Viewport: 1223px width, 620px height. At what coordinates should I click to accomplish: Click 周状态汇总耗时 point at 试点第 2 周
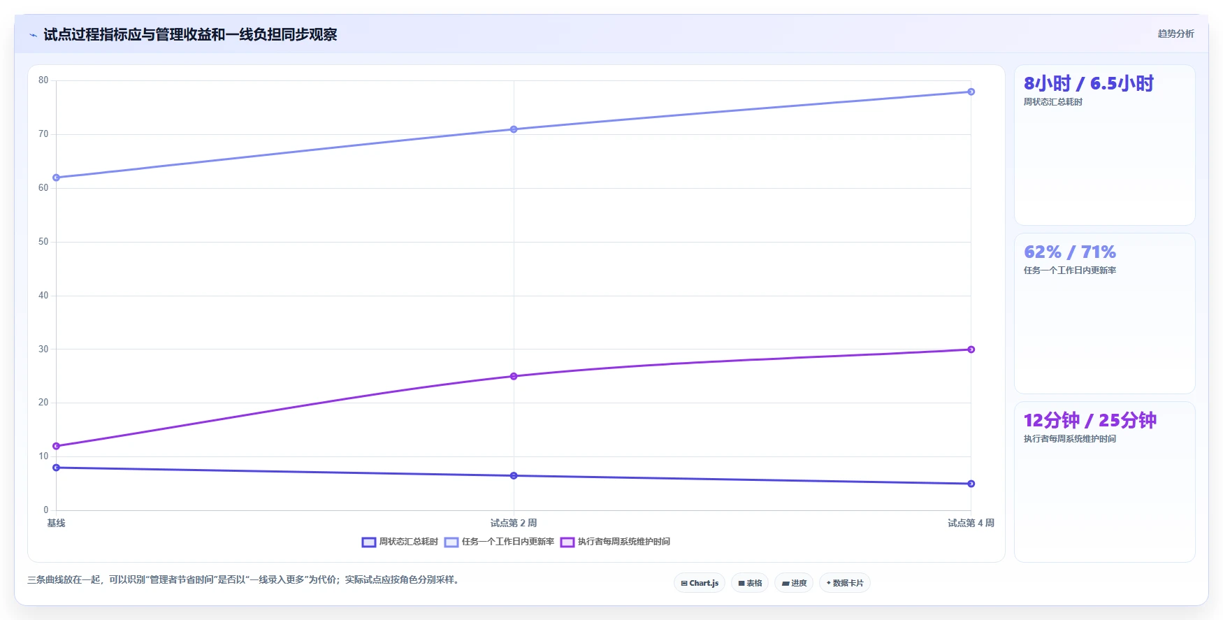point(514,475)
